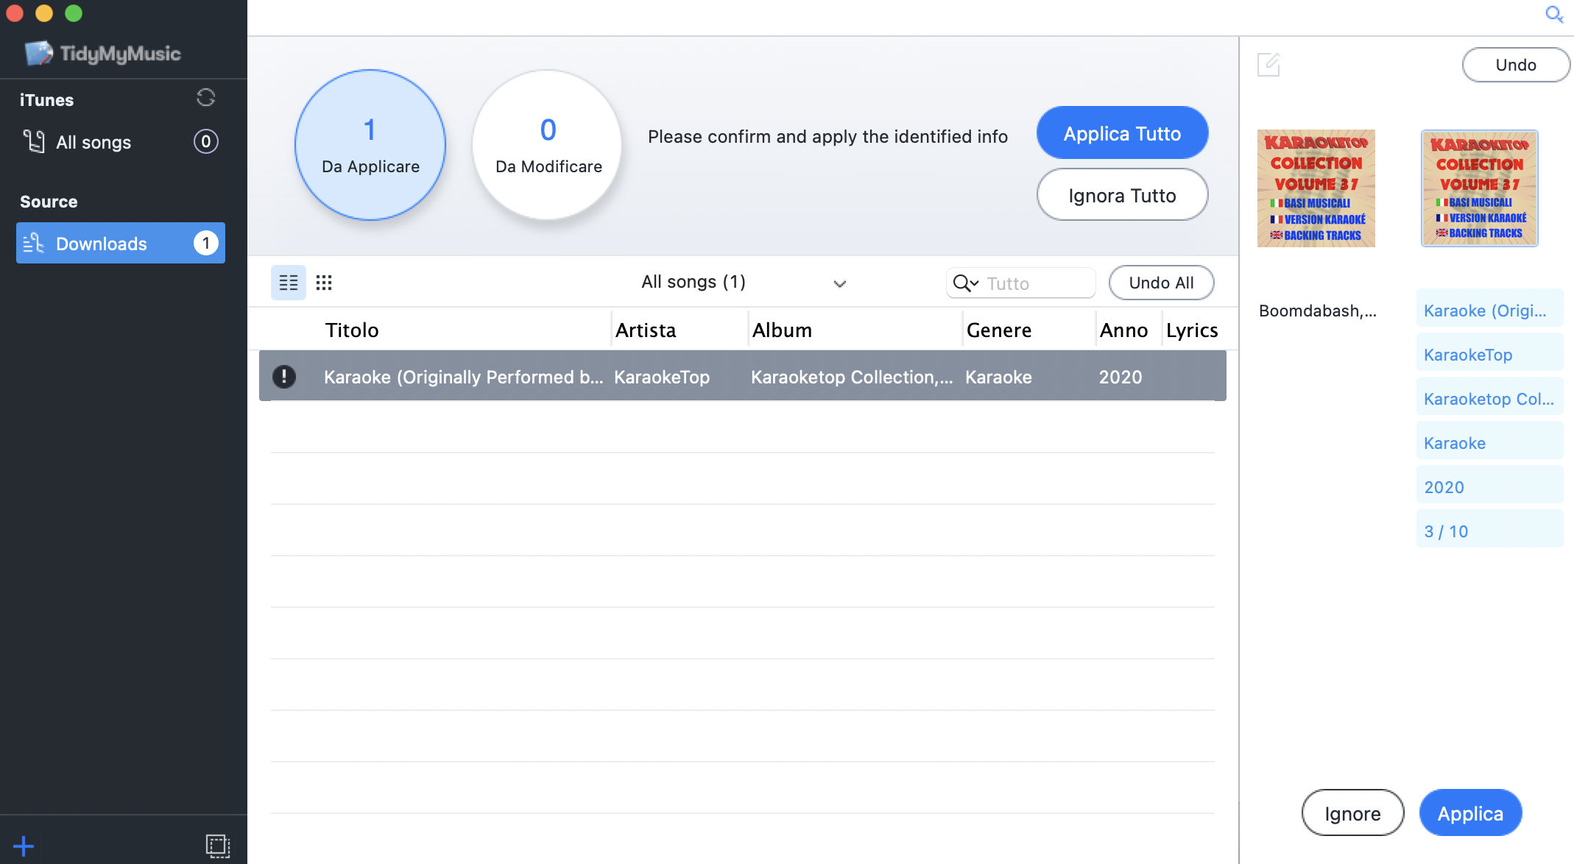Click the 2020 year cell in table
The width and height of the screenshot is (1574, 864).
pos(1120,377)
